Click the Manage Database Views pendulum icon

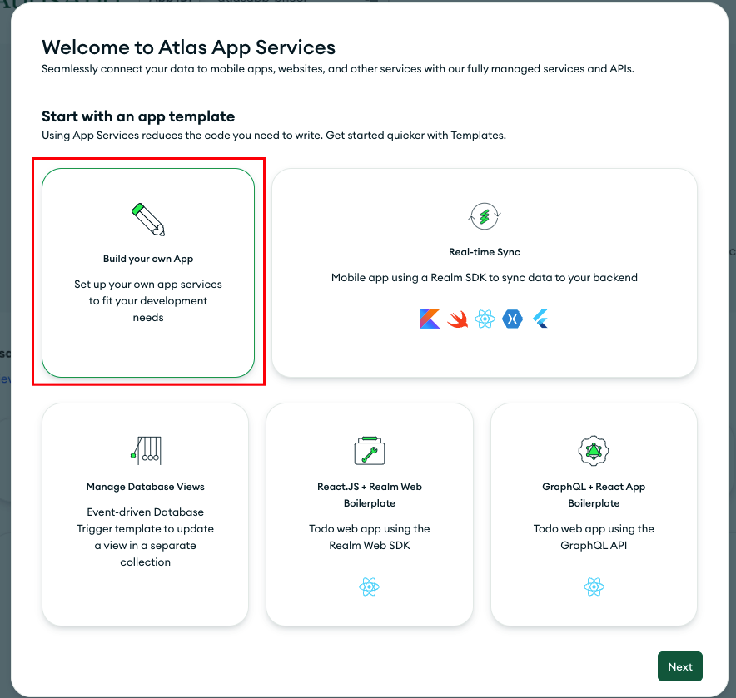(x=146, y=450)
